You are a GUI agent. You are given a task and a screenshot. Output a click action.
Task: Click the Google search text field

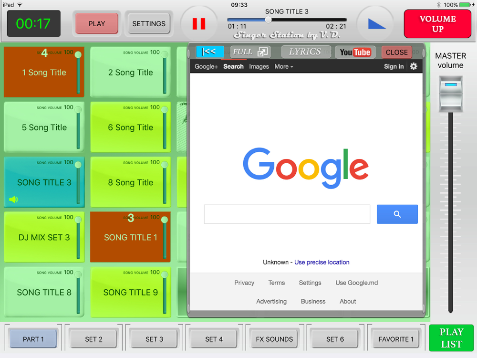pos(287,214)
